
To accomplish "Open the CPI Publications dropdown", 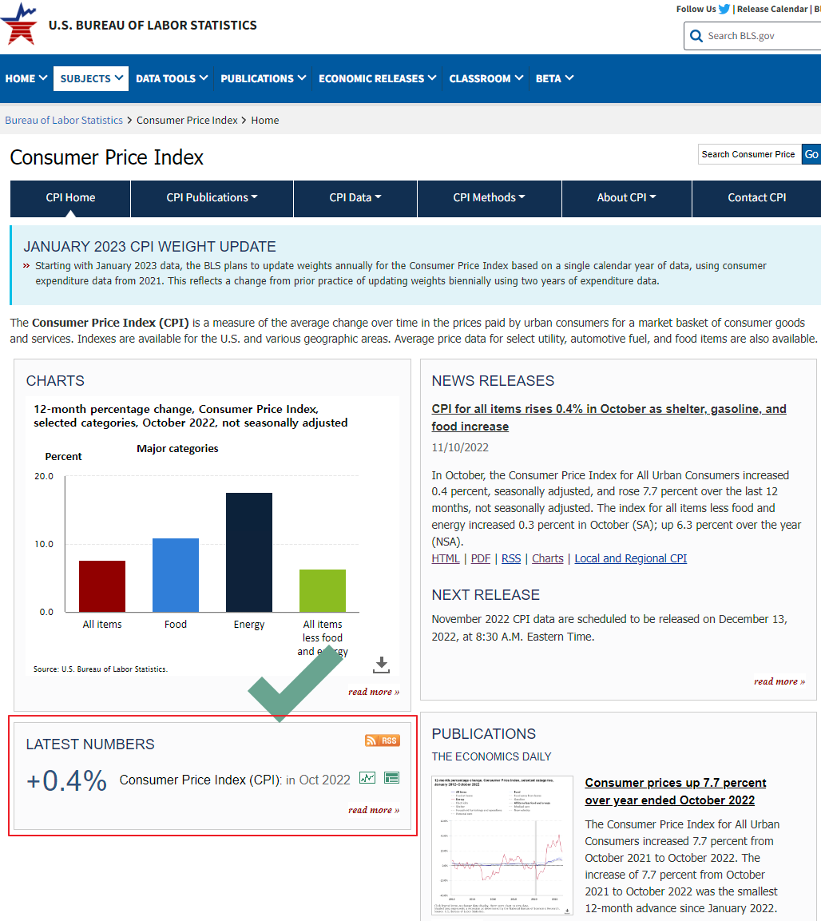I will point(212,198).
